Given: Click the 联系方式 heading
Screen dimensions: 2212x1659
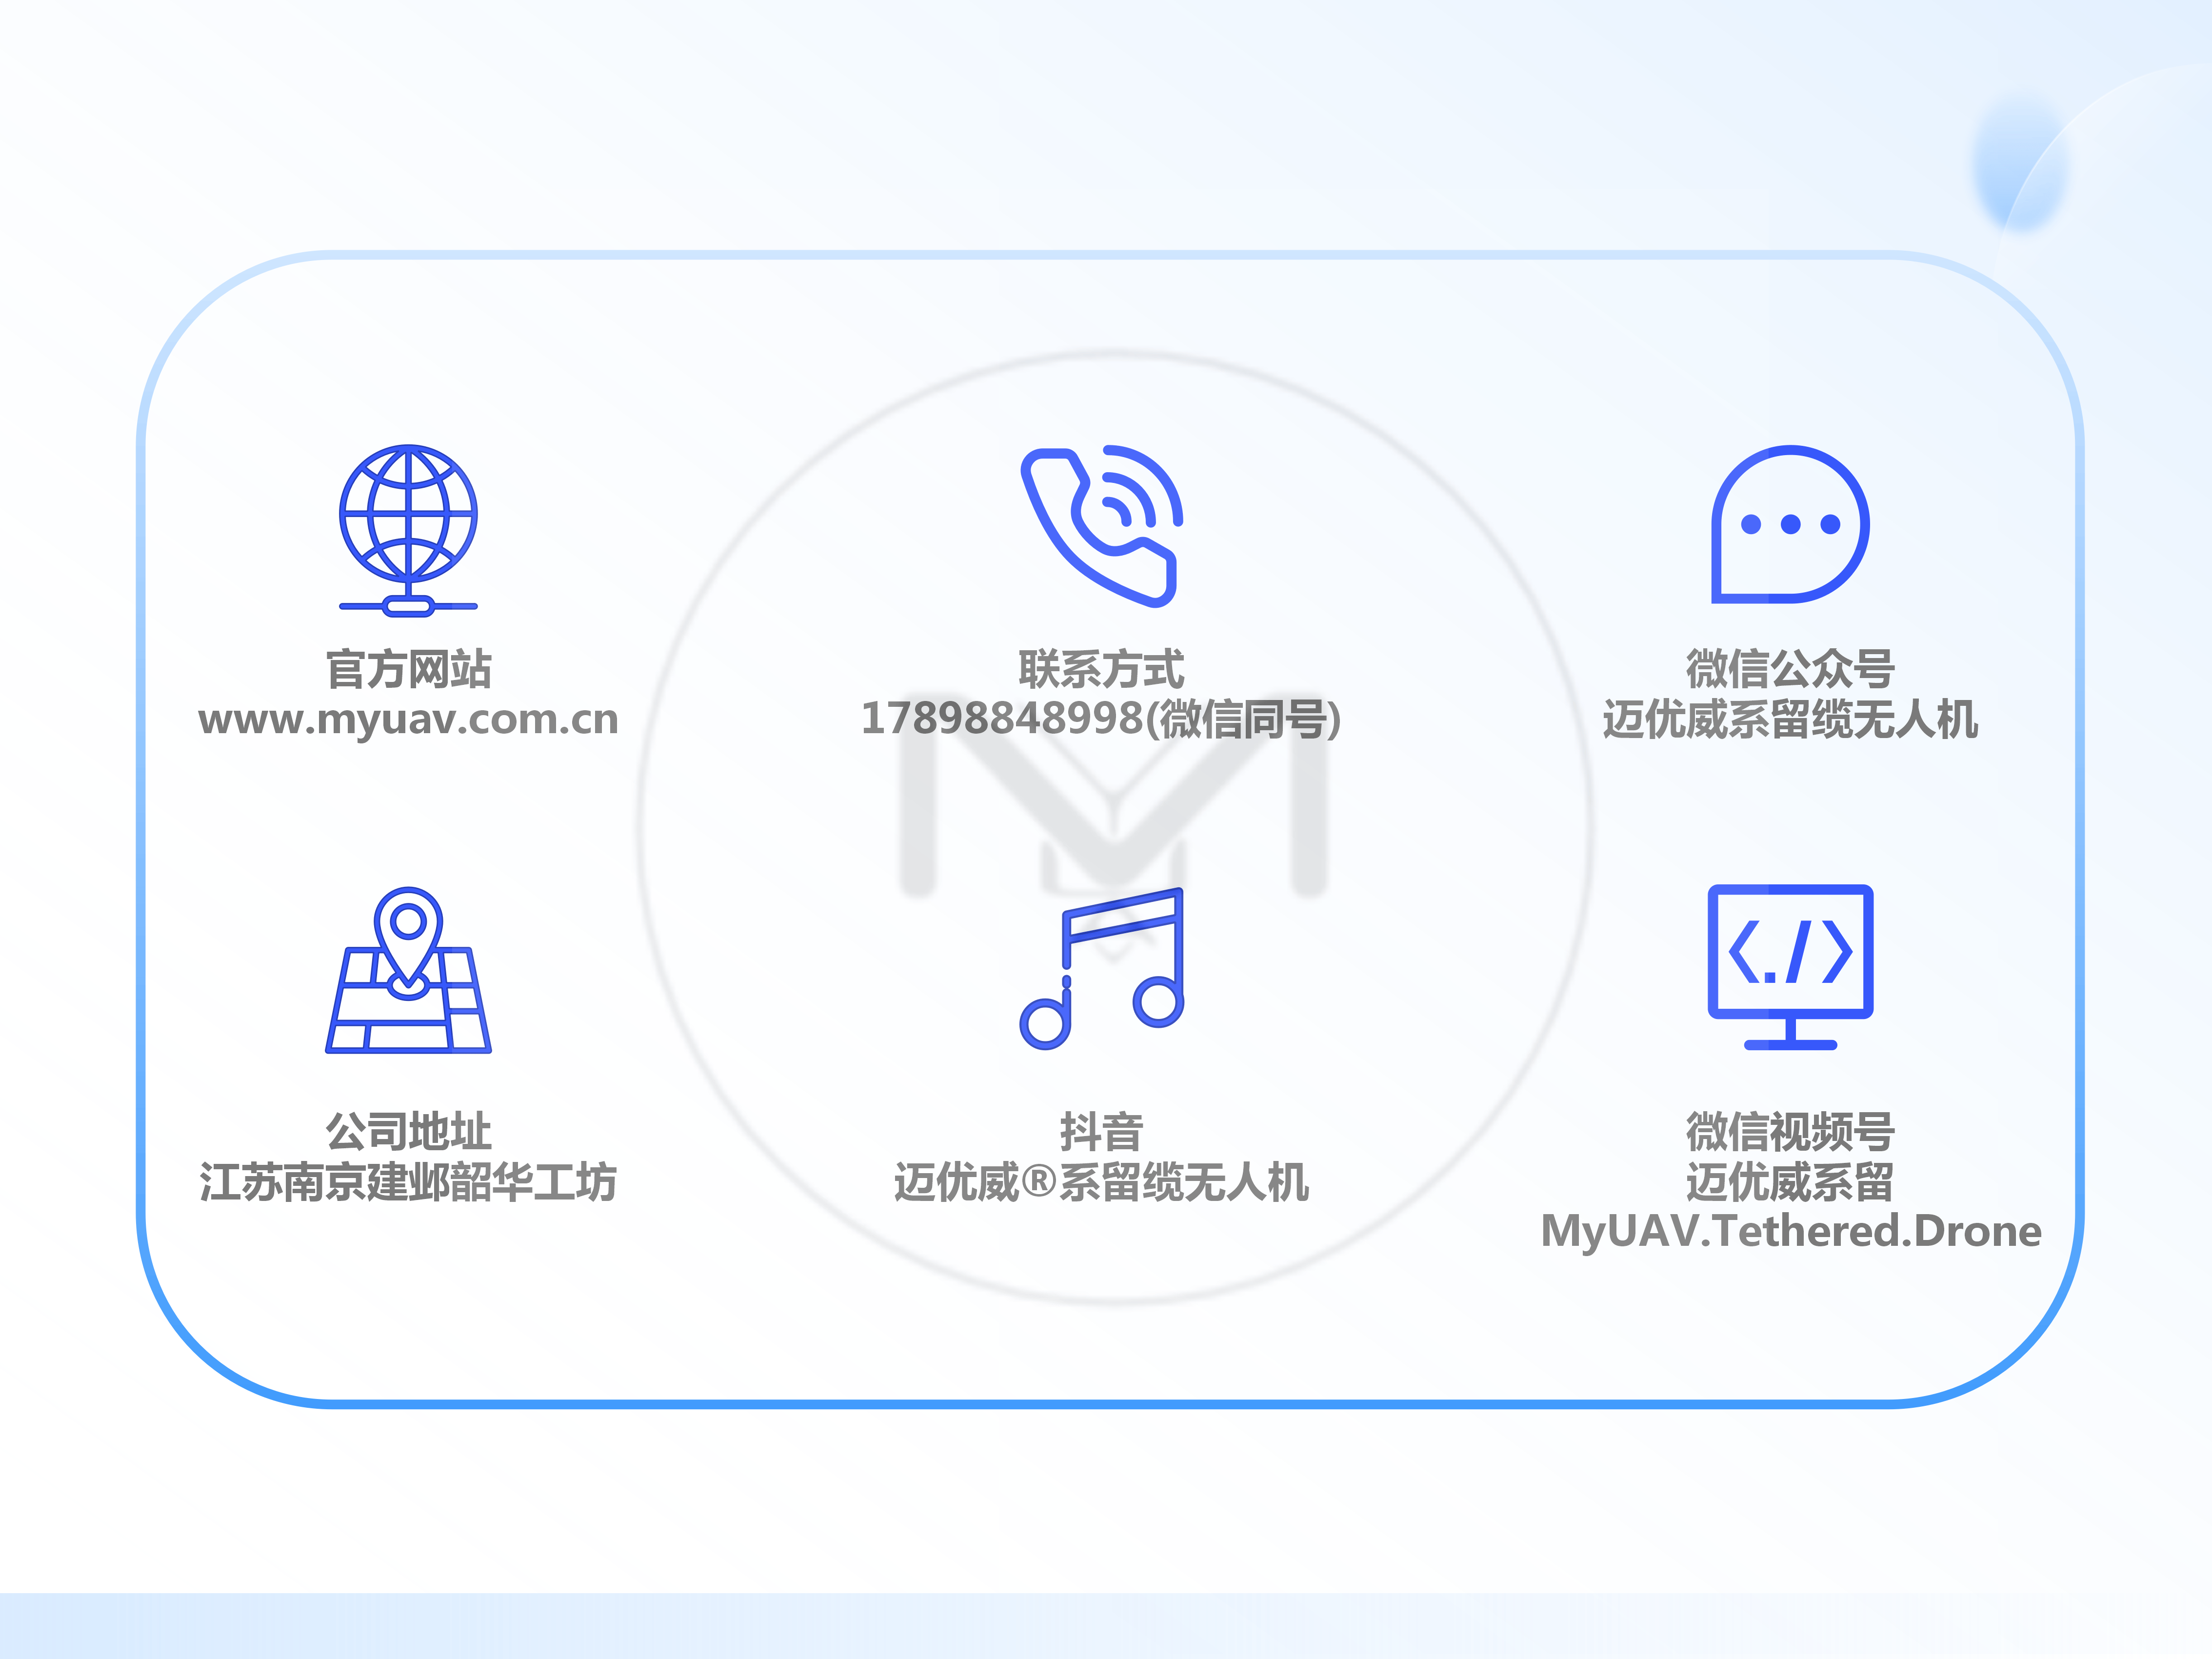Looking at the screenshot, I should coord(1101,669).
